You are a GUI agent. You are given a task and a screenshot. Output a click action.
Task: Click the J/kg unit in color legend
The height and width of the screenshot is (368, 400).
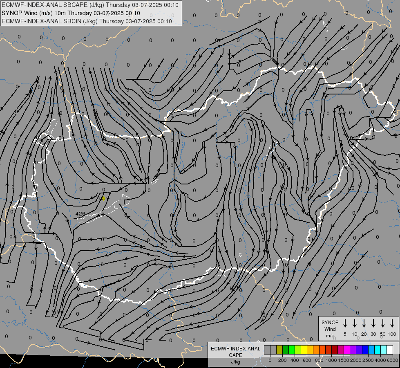point(235,362)
